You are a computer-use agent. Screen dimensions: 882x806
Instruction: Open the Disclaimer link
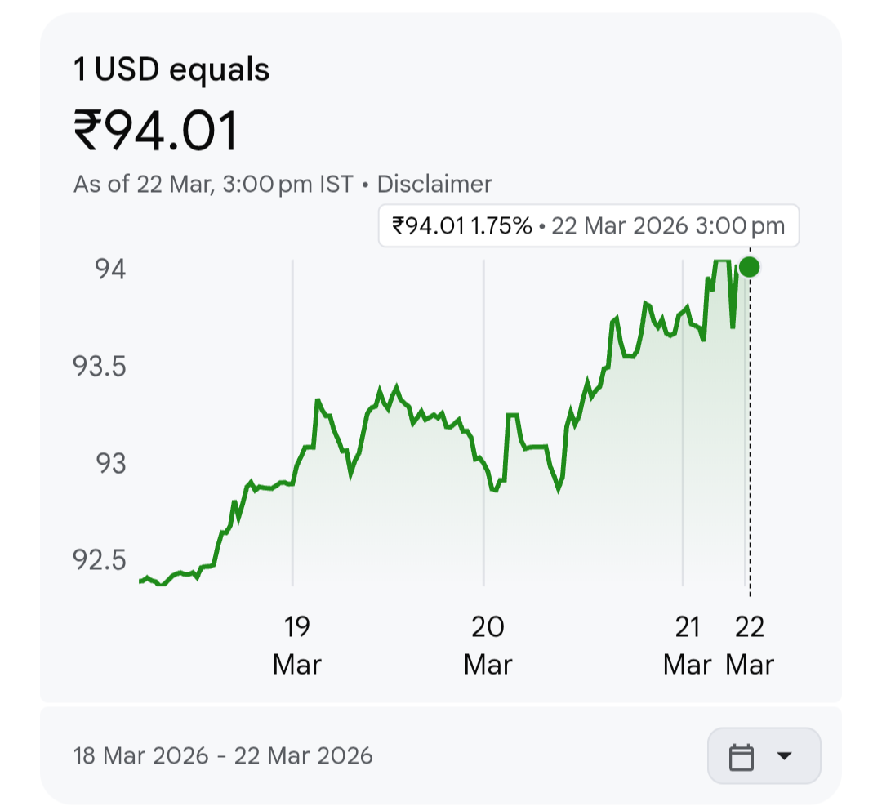(434, 184)
